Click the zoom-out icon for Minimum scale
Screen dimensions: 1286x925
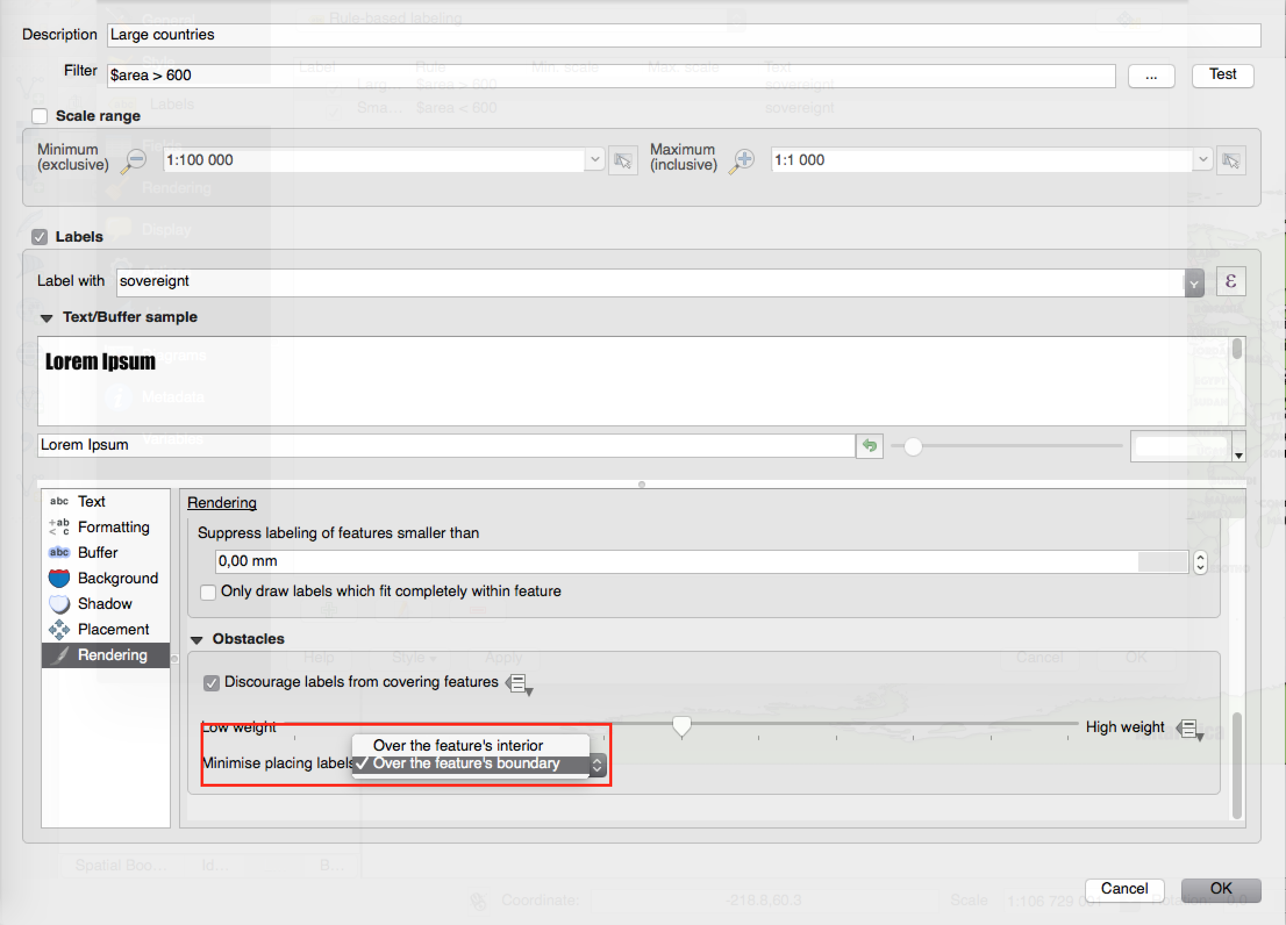coord(135,160)
